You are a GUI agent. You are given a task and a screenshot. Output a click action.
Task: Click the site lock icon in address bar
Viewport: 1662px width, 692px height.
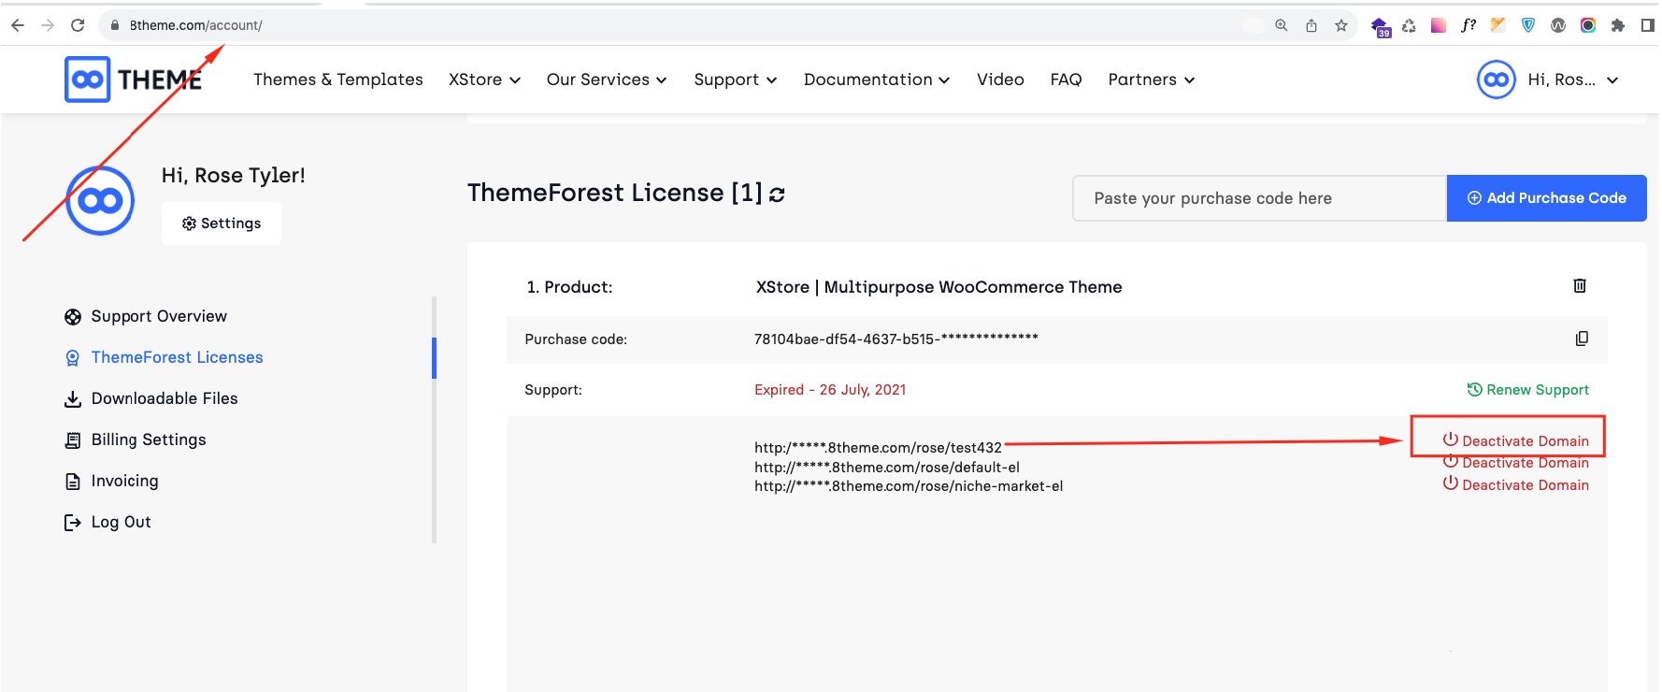coord(115,25)
